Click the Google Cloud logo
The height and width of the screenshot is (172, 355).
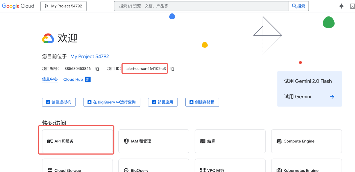coord(18,6)
